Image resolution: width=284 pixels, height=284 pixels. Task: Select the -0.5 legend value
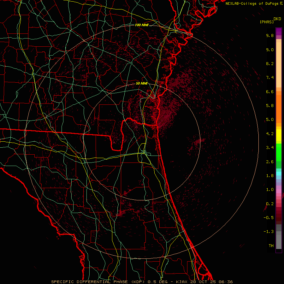[269, 218]
